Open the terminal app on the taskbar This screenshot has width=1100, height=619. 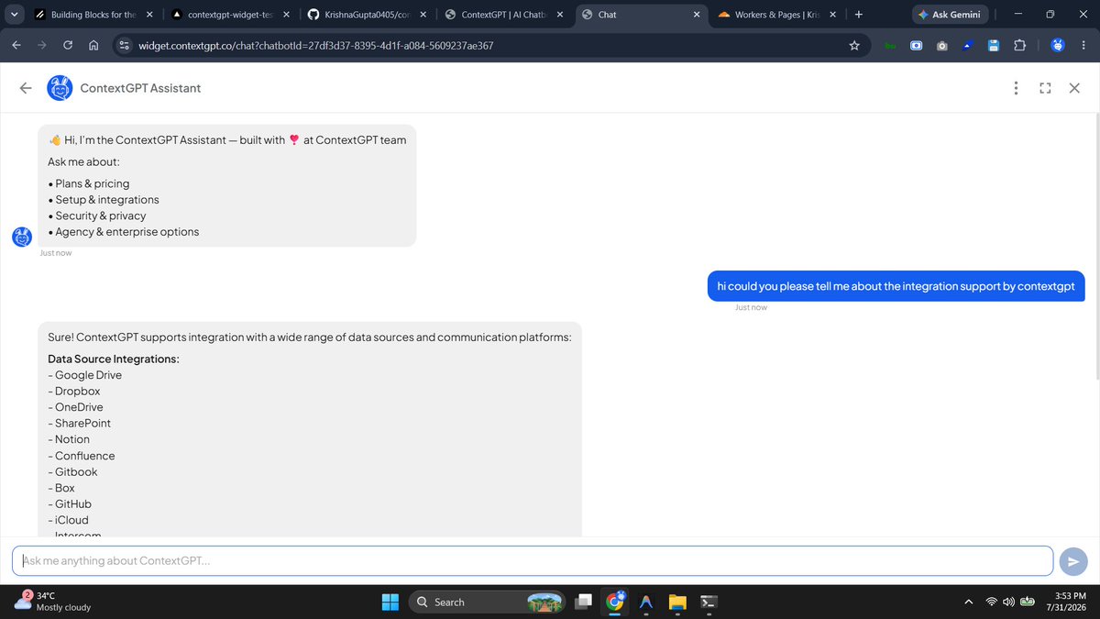(709, 602)
